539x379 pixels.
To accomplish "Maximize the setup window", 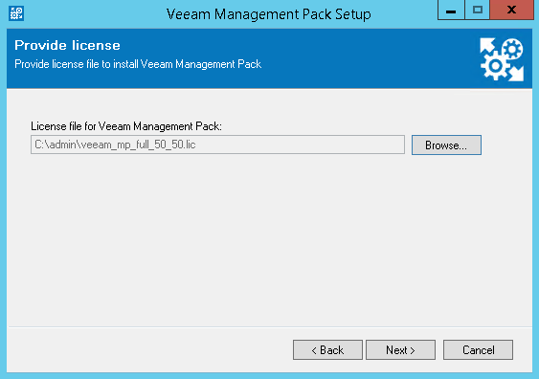I will (477, 10).
